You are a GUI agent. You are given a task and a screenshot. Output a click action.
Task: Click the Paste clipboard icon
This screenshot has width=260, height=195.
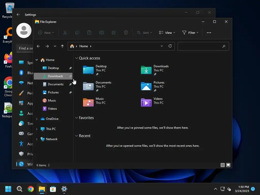[x=89, y=33]
